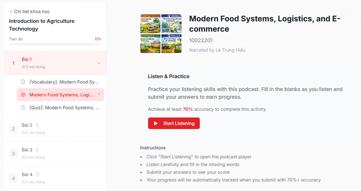Select the Modern Food Systems, Logistics podcast item

pos(62,95)
